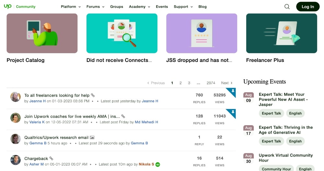
Task: Go to pagination page 3
Action: (x=189, y=83)
